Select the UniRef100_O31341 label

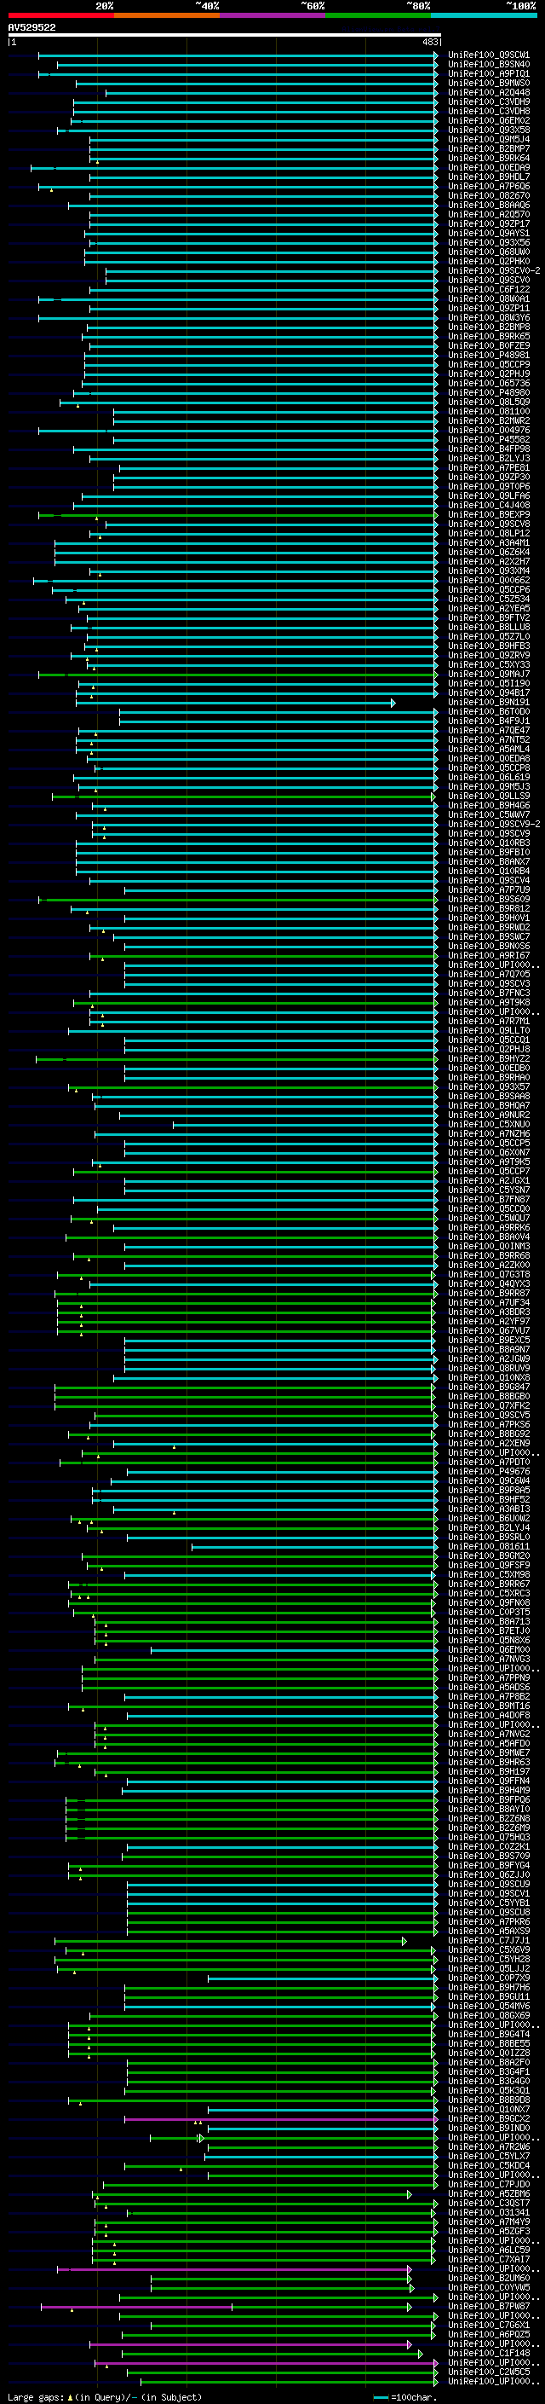[488, 2213]
